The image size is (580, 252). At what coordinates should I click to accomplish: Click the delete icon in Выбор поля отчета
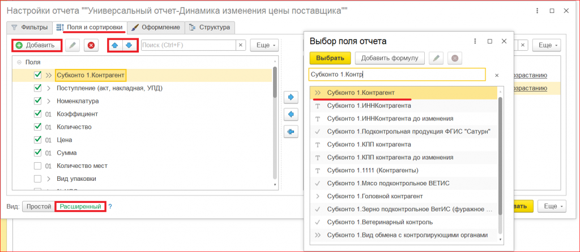click(455, 58)
